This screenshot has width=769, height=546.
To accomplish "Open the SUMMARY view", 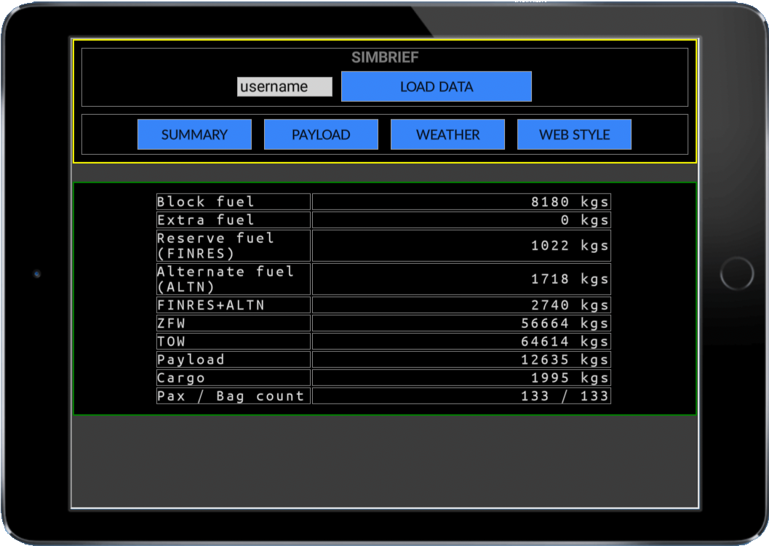I will [194, 135].
